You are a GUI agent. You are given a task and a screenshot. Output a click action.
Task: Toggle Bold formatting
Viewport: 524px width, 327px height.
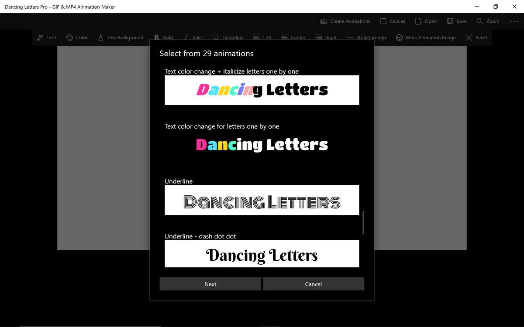(164, 37)
